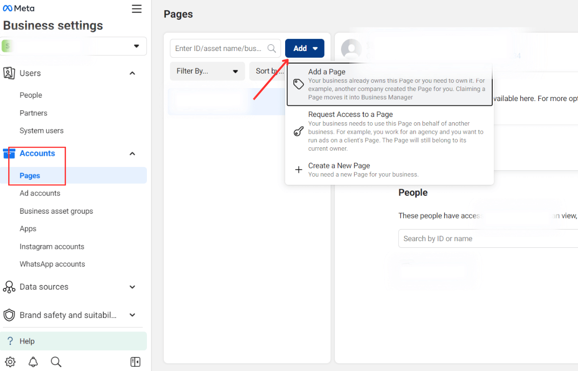
Task: Collapse the sidebar with the panel icon
Action: 135,361
